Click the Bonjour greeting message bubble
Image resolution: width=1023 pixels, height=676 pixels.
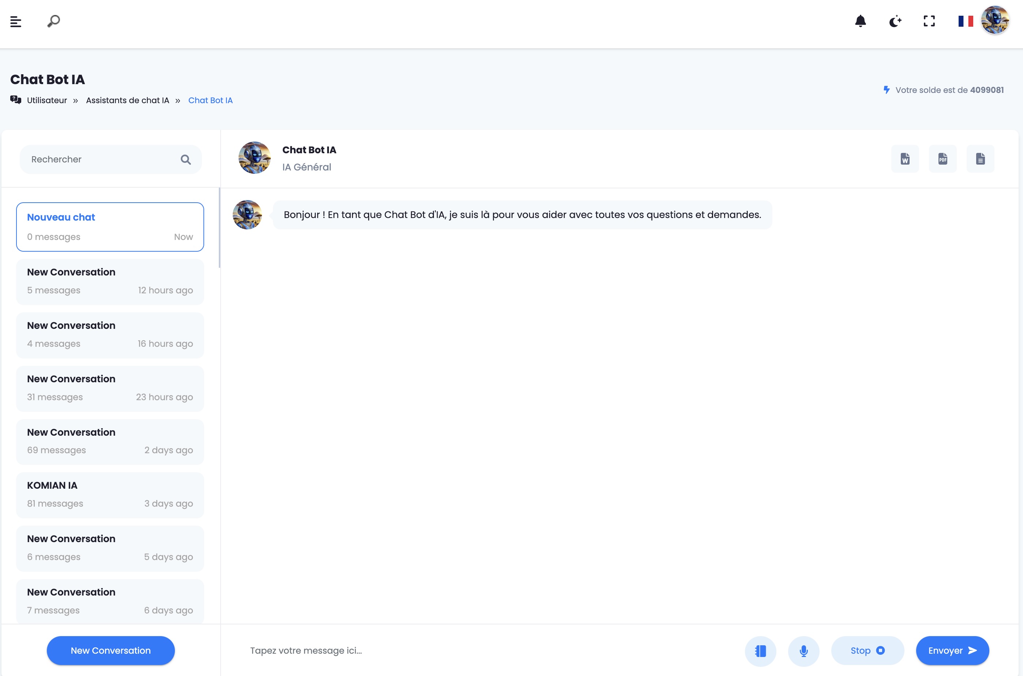(522, 215)
